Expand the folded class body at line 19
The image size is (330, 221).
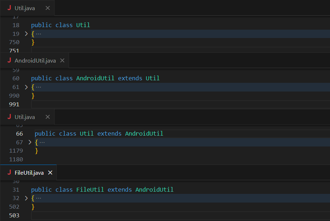(26, 34)
